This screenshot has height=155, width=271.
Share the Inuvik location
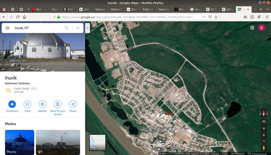[x=73, y=106]
